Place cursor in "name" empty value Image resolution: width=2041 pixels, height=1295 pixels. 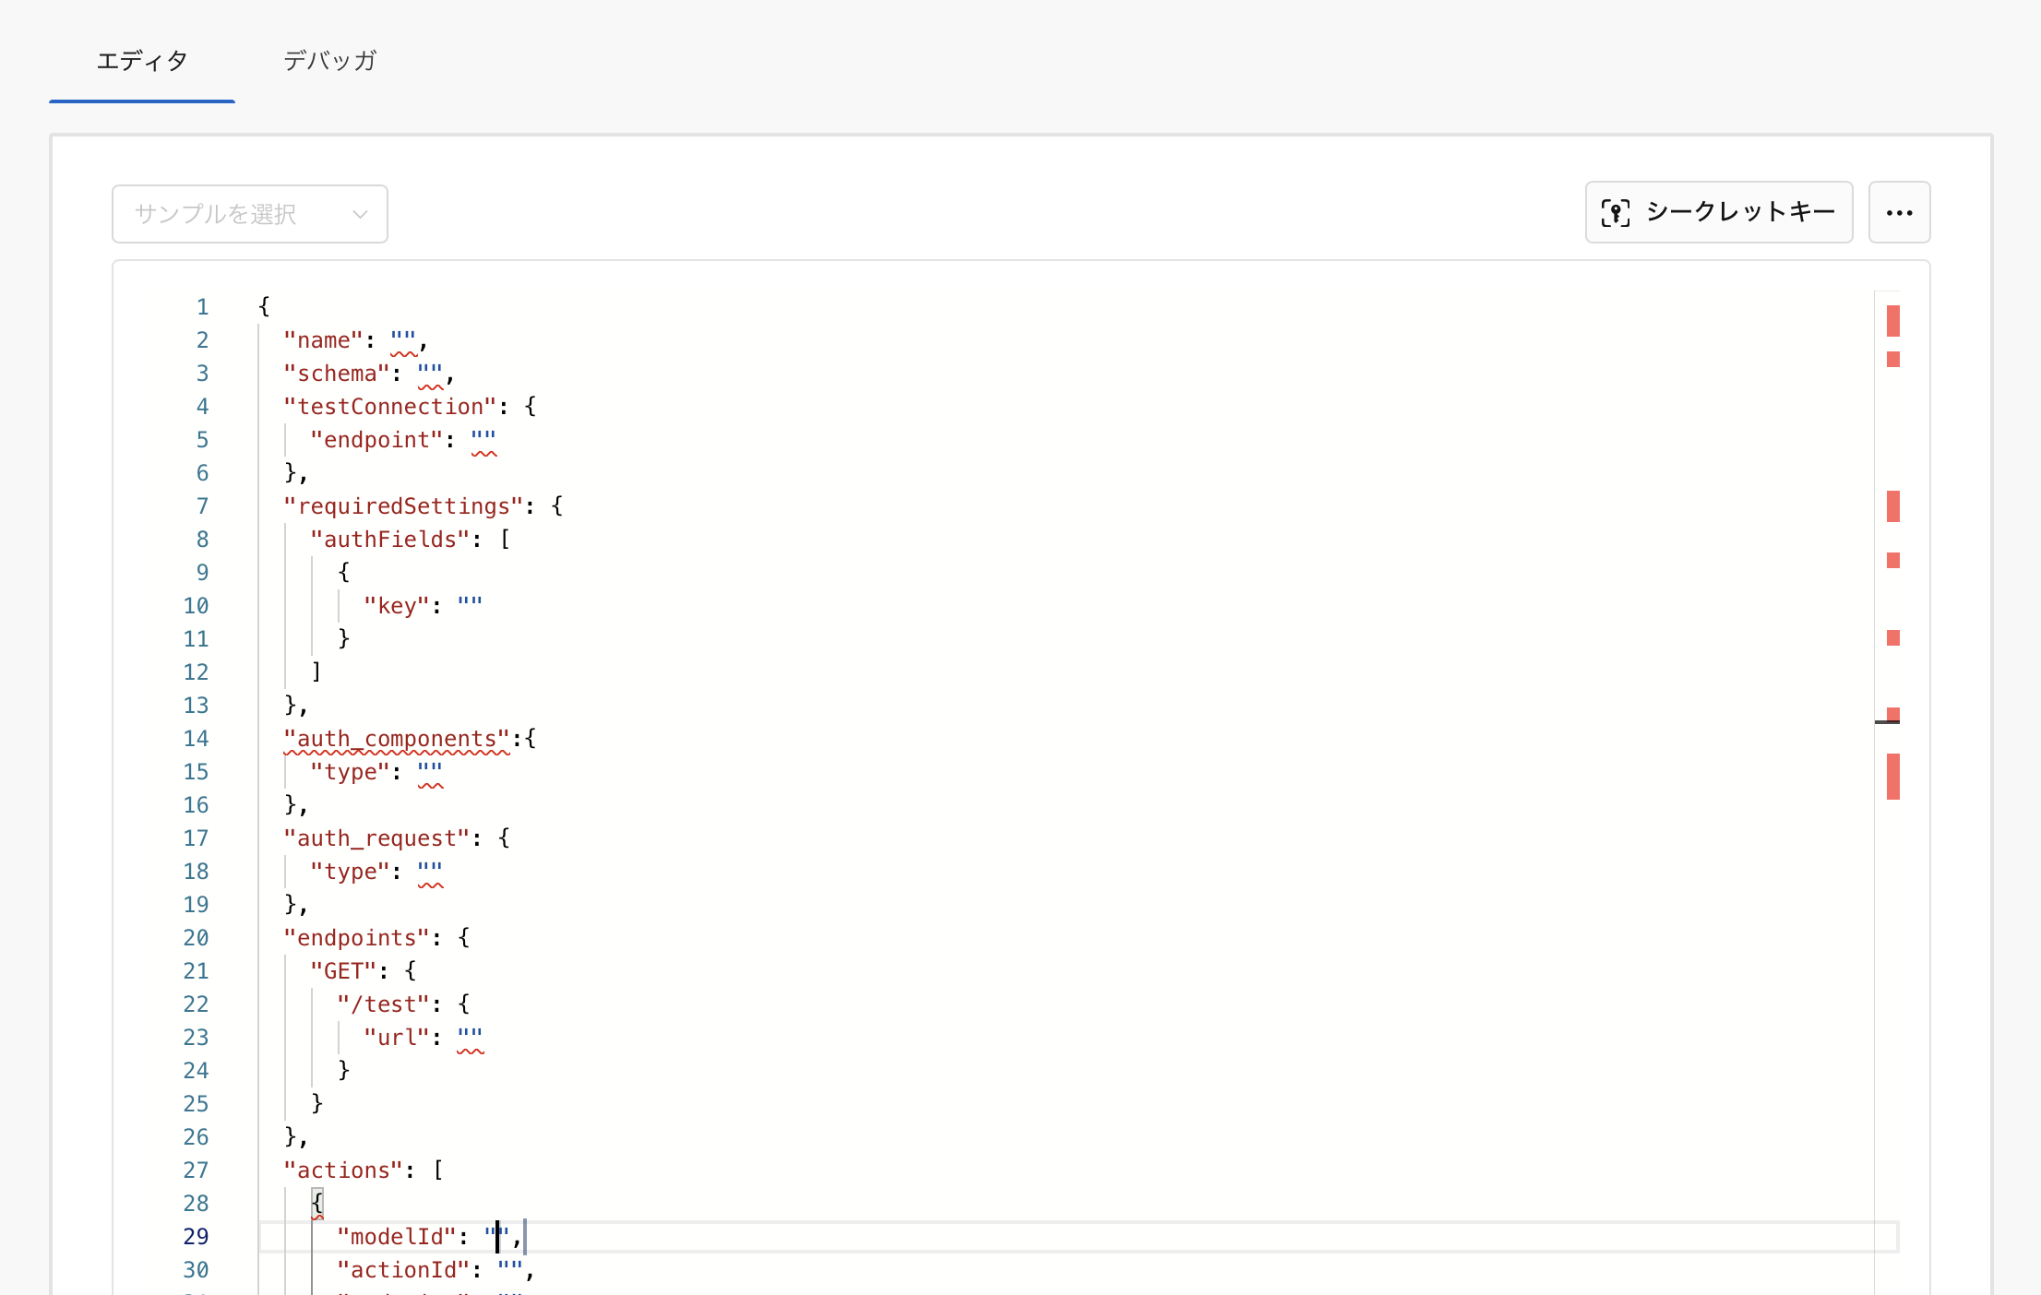tap(403, 340)
